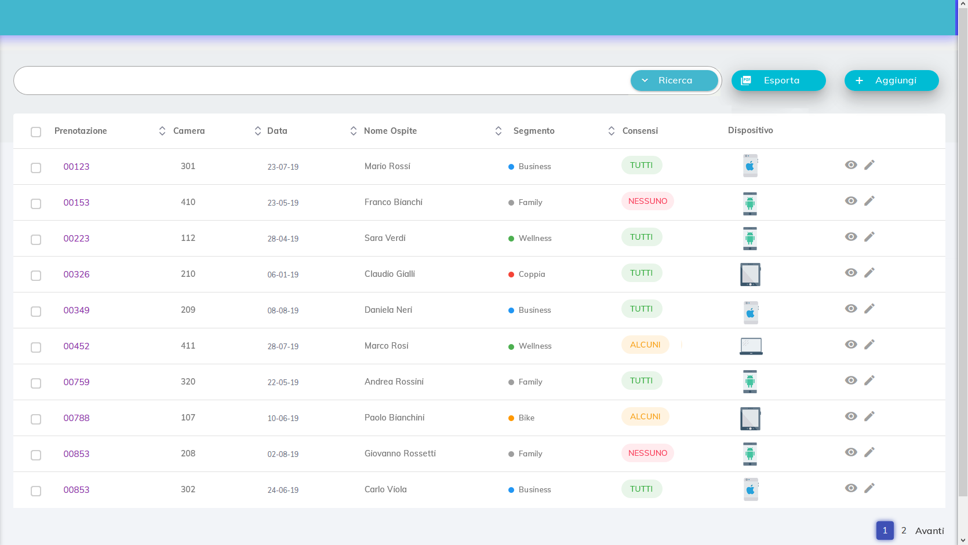The image size is (968, 545).
Task: Check the box for booking 00788
Action: click(36, 419)
